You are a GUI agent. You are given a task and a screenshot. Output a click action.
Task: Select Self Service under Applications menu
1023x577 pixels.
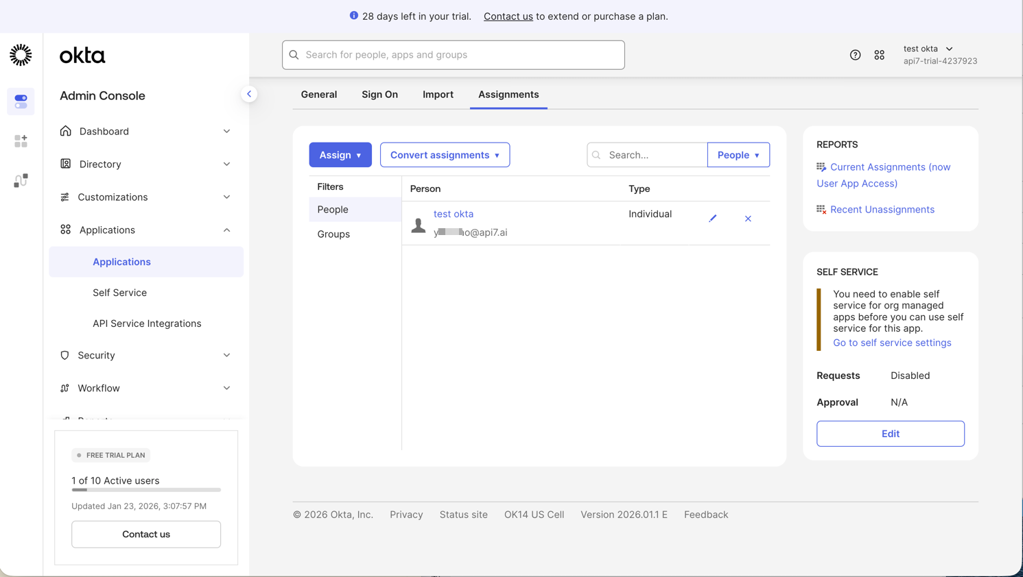pyautogui.click(x=119, y=293)
